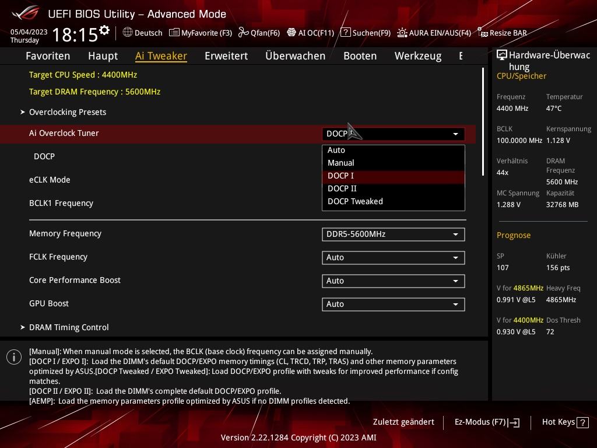This screenshot has width=597, height=448.
Task: Click the settings list scrollbar
Action: coord(483,121)
